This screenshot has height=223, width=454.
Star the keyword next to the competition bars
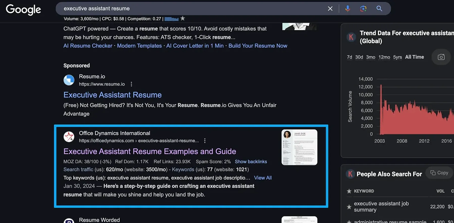(183, 18)
